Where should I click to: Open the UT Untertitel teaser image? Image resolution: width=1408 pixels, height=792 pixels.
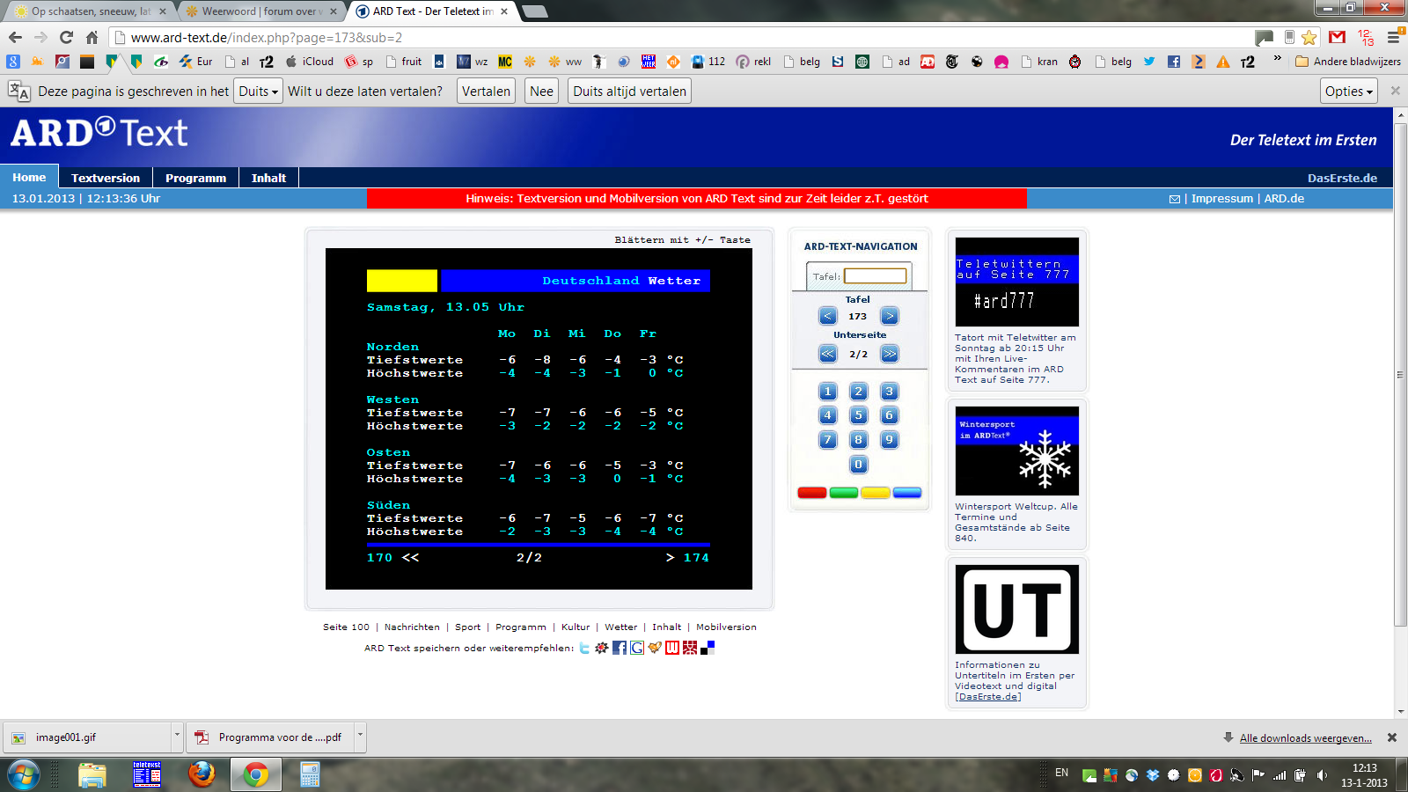[x=1017, y=609]
